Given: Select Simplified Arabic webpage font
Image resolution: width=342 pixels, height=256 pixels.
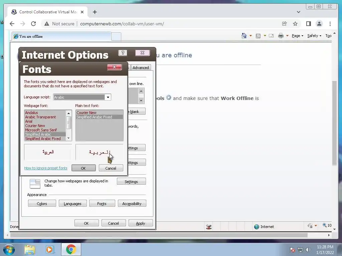Looking at the screenshot, I should pyautogui.click(x=45, y=134).
